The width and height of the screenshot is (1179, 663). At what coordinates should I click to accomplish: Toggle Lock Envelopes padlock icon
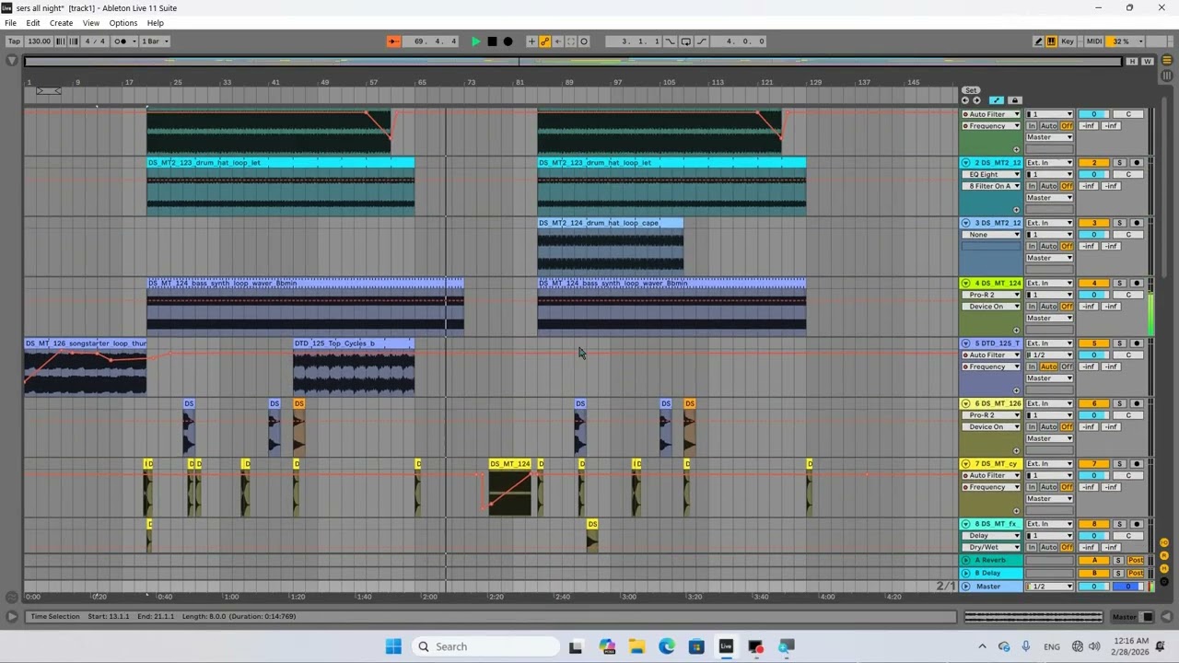tap(1015, 100)
